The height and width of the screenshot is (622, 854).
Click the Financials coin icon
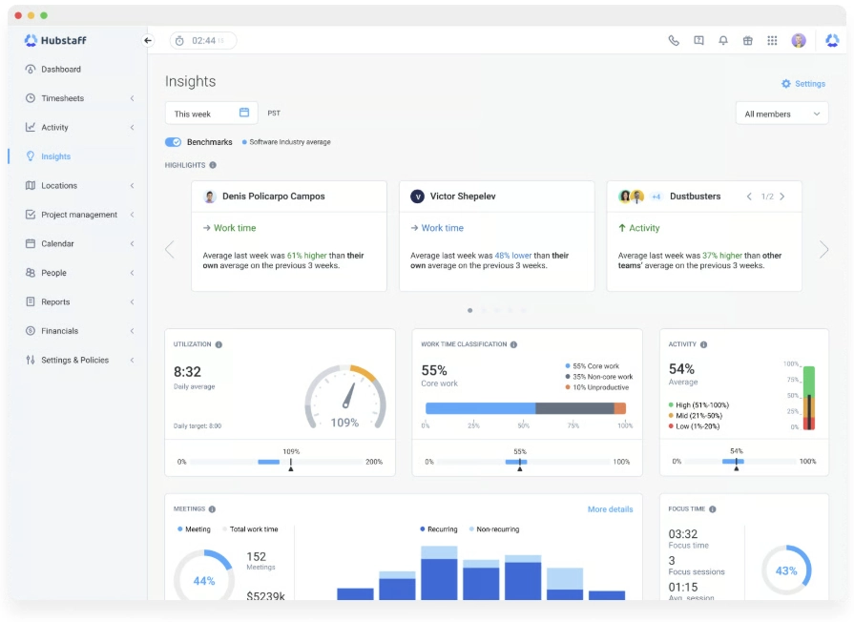[x=31, y=331]
